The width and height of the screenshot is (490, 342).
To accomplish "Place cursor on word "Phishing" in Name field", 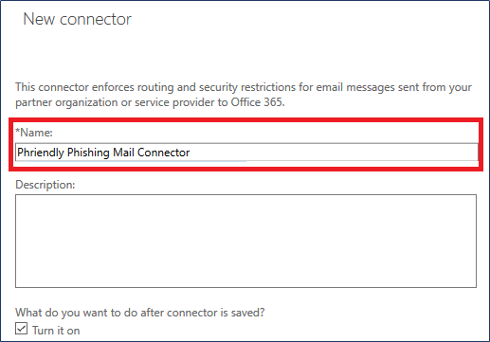I will (x=88, y=153).
